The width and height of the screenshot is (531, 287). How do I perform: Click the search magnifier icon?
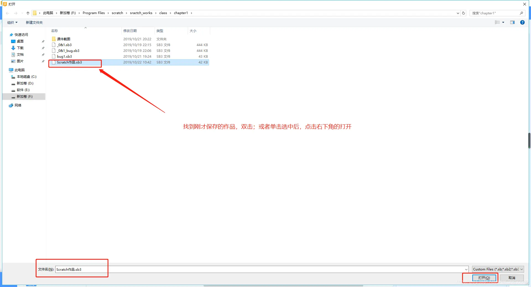tap(521, 13)
